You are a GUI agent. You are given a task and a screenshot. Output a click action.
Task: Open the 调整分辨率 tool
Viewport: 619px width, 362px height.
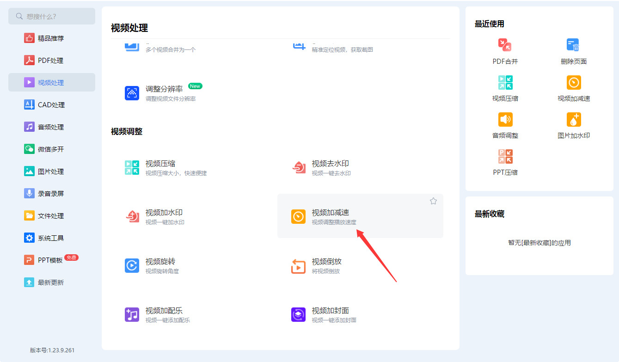pyautogui.click(x=194, y=92)
